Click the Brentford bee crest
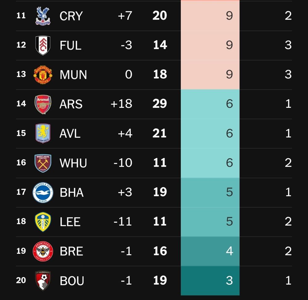 pos(43,251)
